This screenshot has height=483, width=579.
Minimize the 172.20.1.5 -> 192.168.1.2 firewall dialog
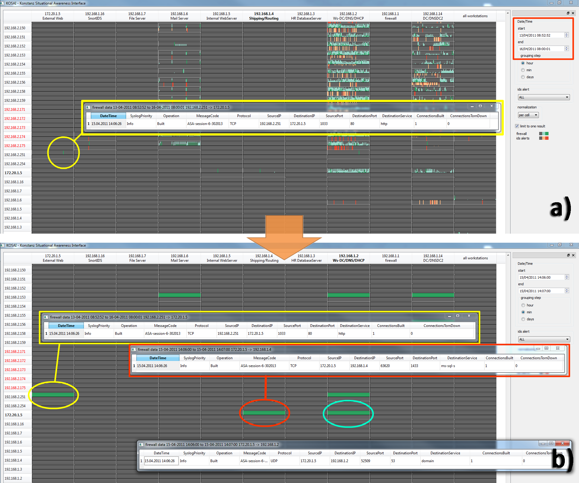(x=543, y=443)
